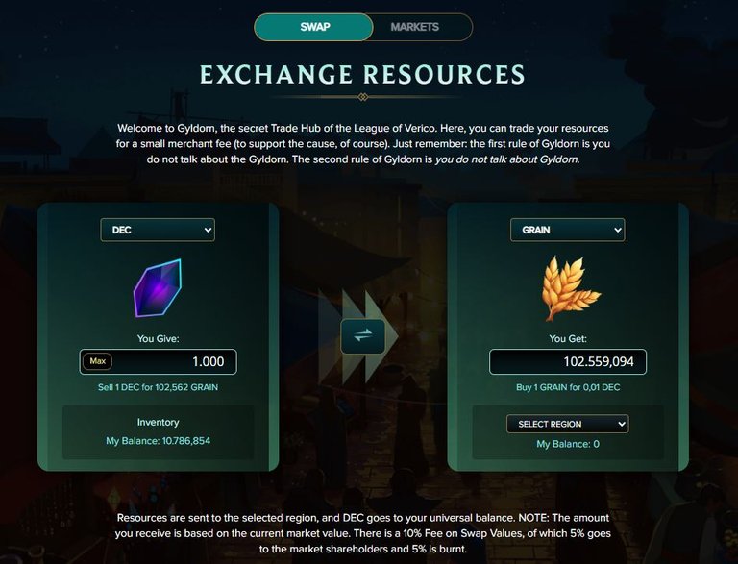This screenshot has height=564, width=738.
Task: Click the purple DEC crystal icon
Action: pos(158,287)
